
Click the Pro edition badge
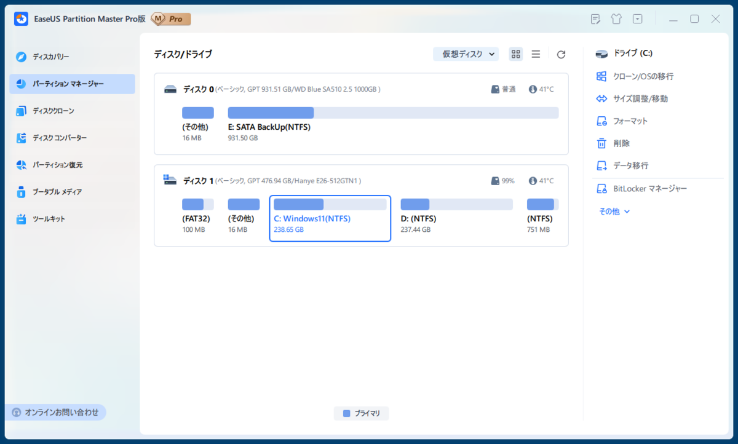pos(172,19)
